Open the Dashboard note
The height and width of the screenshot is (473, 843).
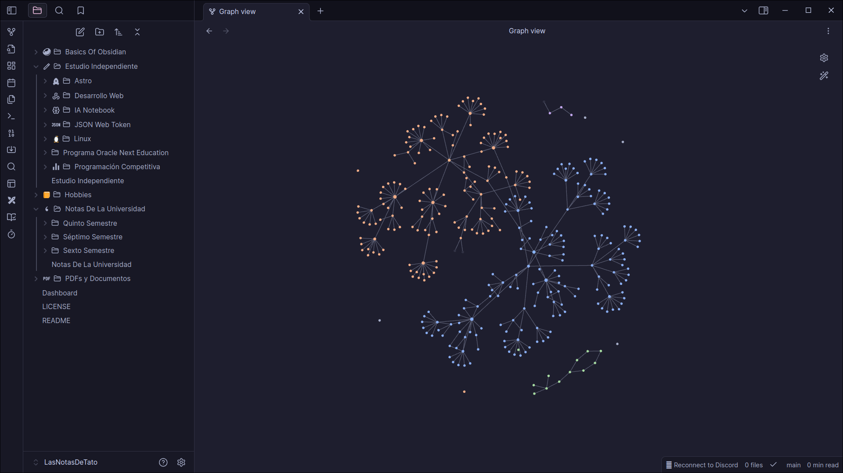[x=60, y=293]
